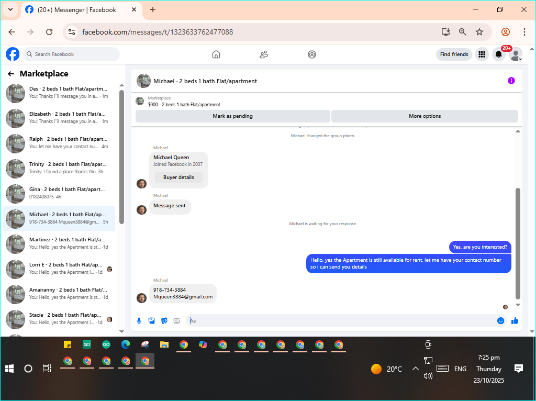Open Chrome three-dot menu

(x=524, y=32)
